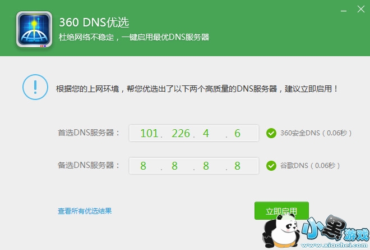Open 查看所有优选结果 link

point(85,211)
